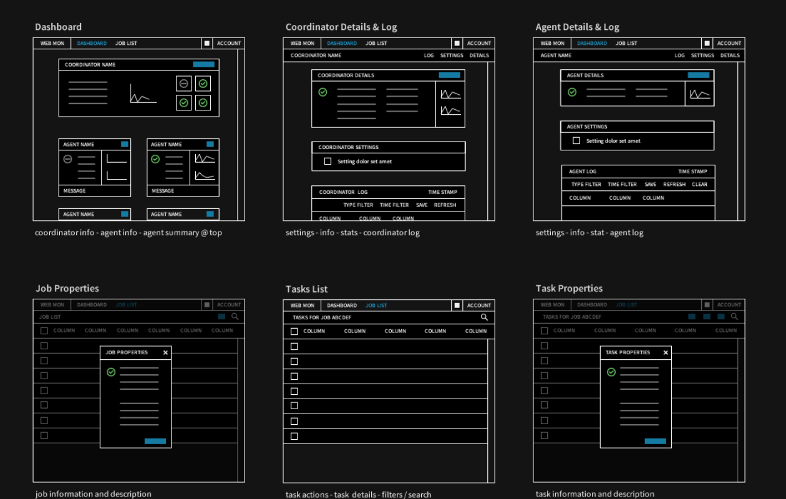Tick the bottom row checkbox in Tasks List wireframe
The height and width of the screenshot is (499, 786).
[x=294, y=437]
